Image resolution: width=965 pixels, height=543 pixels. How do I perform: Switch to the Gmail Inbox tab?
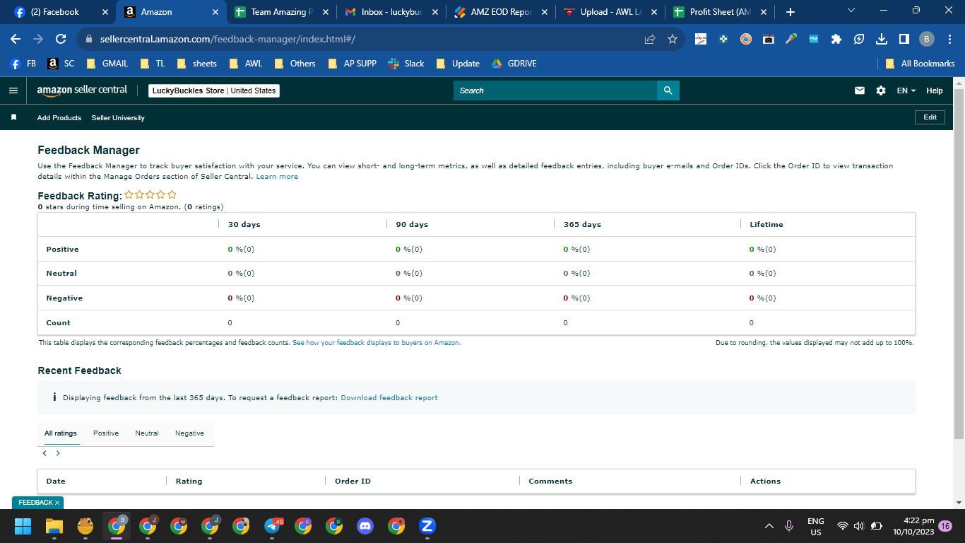click(391, 12)
